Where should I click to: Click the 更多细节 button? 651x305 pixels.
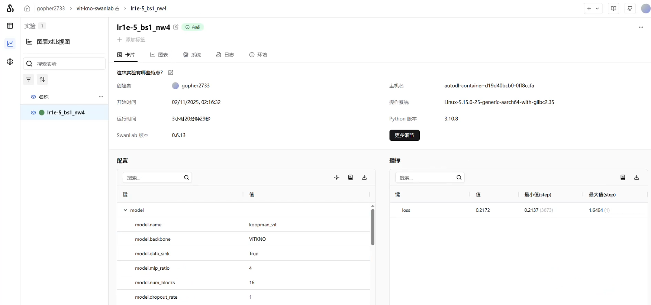pos(404,135)
